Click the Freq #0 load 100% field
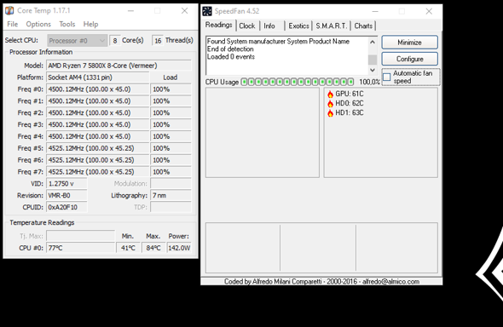Screen dimensions: 503x327 [171, 89]
